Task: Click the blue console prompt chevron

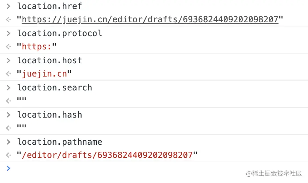Action: [x=9, y=168]
